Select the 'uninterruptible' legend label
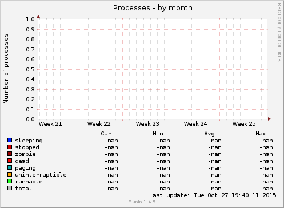 [41, 175]
